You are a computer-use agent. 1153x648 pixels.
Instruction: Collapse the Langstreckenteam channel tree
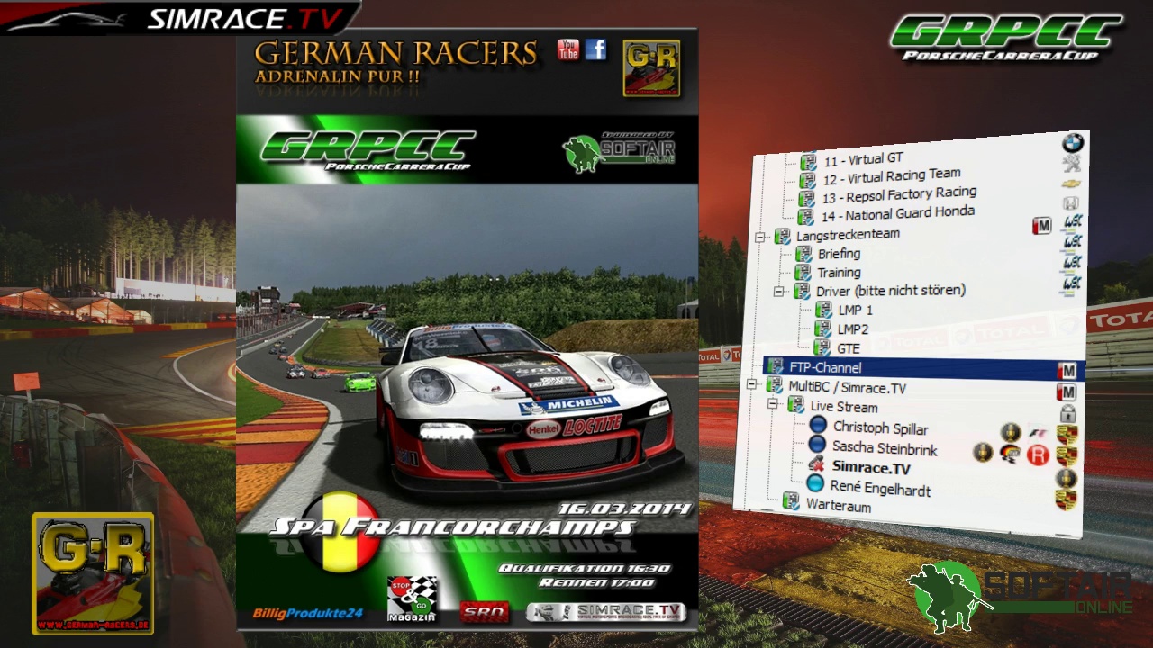[x=759, y=237]
